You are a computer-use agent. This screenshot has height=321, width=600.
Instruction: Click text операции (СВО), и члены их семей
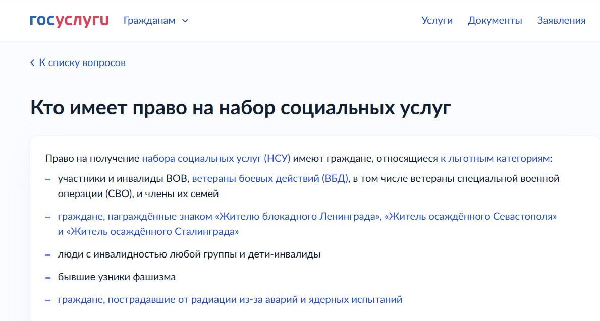(x=138, y=194)
